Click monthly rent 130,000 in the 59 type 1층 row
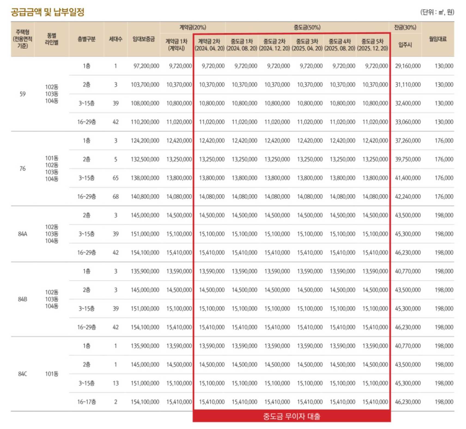This screenshot has height=429, width=466. coord(444,66)
